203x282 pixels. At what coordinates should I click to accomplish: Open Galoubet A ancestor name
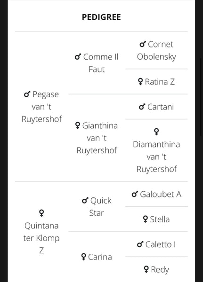click(156, 194)
